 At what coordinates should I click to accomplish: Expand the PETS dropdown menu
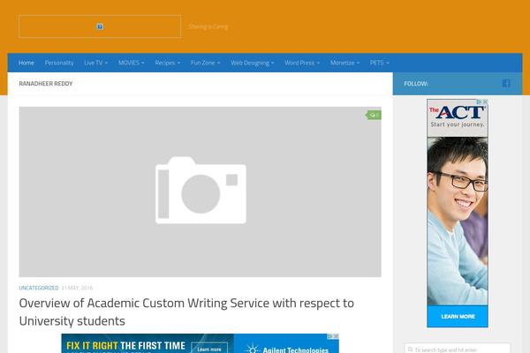coord(380,63)
